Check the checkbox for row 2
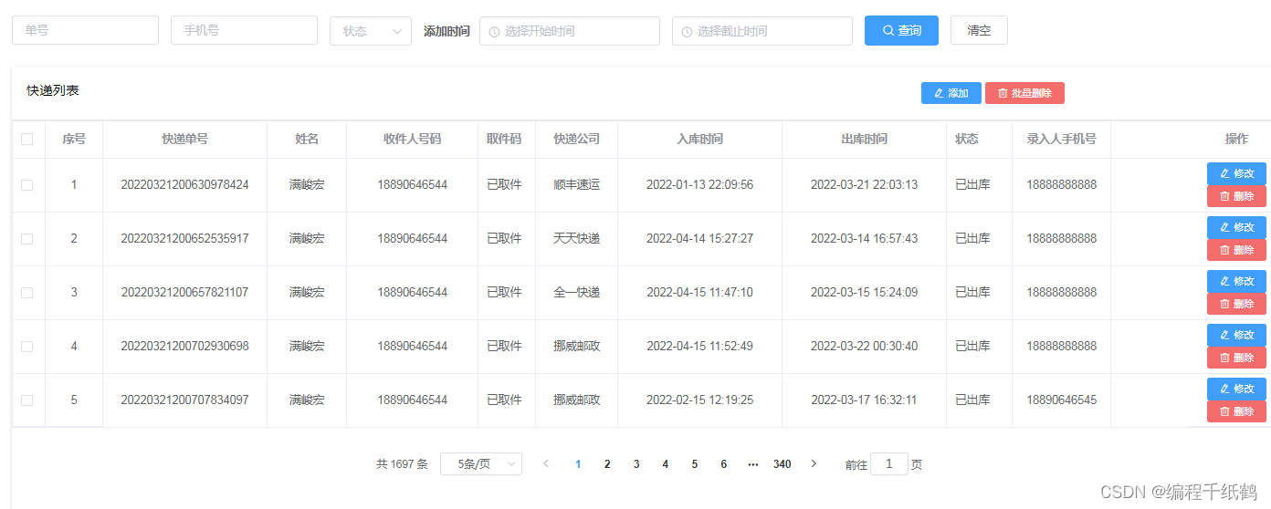 [x=27, y=239]
